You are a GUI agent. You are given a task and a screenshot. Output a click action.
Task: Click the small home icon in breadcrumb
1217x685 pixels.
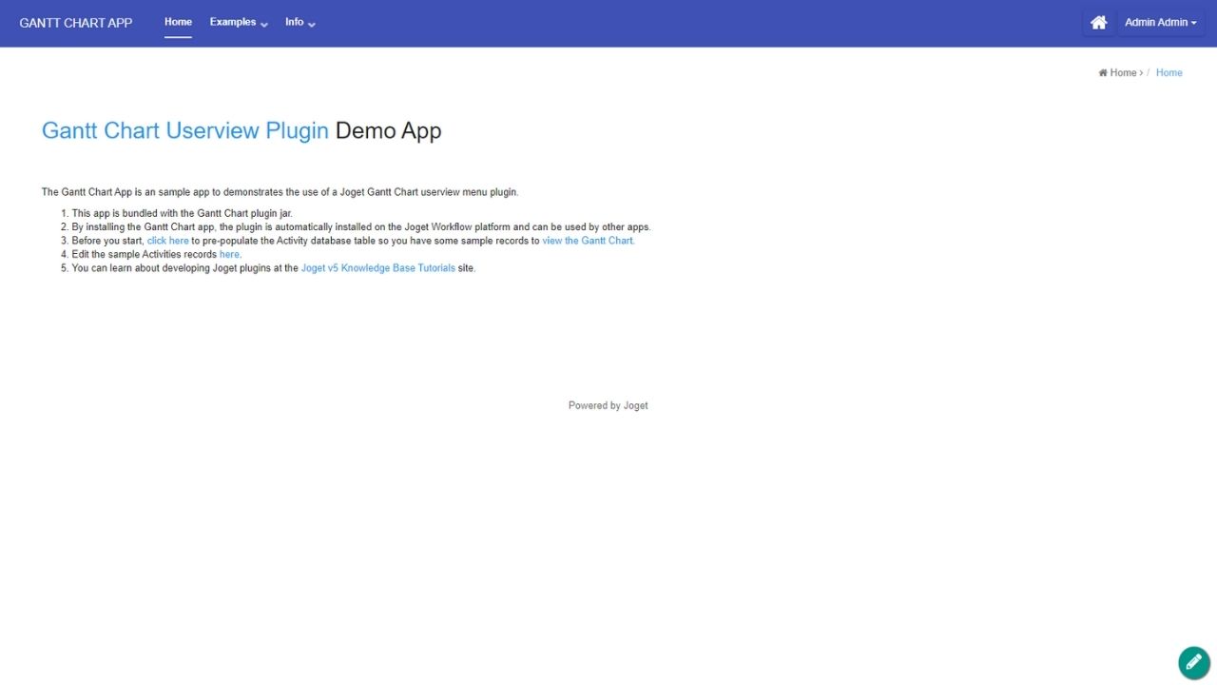(1103, 73)
